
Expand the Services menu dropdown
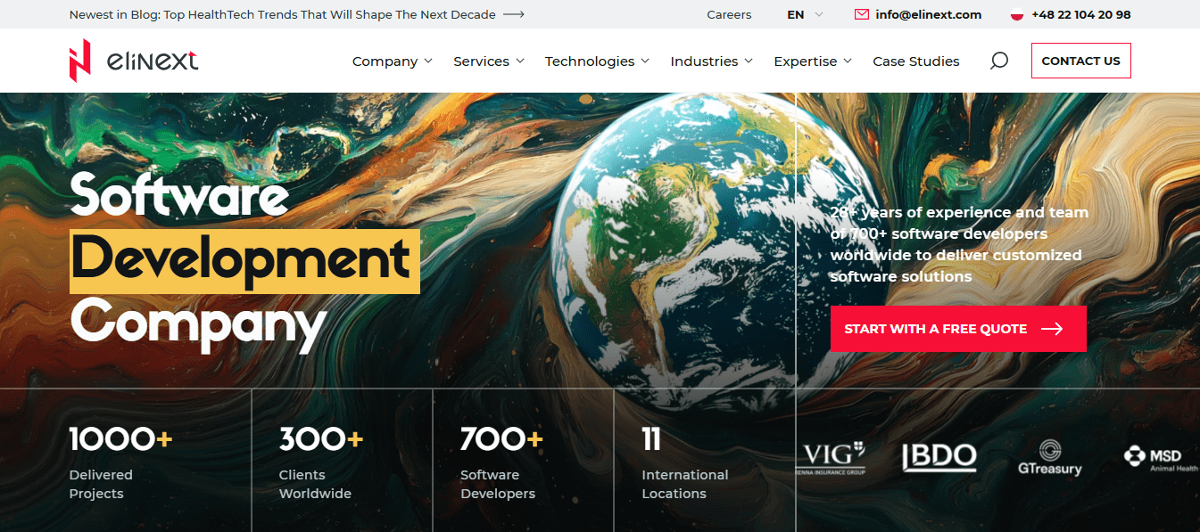(488, 61)
